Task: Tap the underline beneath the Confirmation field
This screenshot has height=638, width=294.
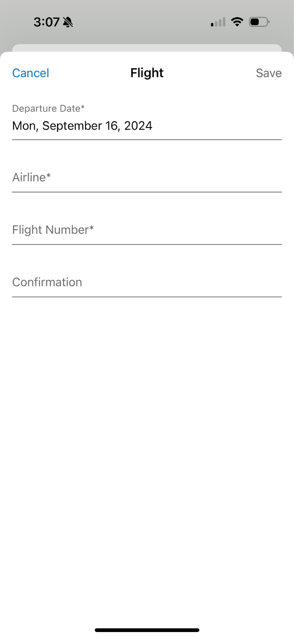Action: click(147, 297)
